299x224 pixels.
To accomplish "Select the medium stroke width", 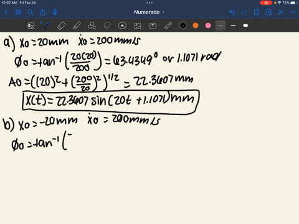I will pos(233,26).
